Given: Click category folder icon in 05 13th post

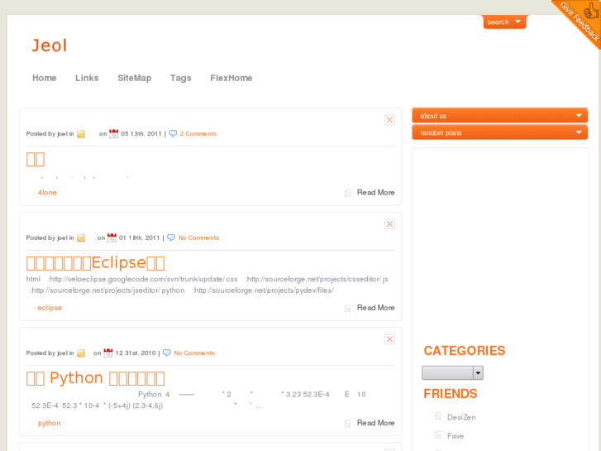Looking at the screenshot, I should click(x=81, y=133).
